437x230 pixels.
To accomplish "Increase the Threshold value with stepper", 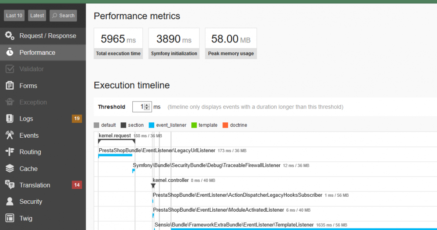I will click(147, 105).
